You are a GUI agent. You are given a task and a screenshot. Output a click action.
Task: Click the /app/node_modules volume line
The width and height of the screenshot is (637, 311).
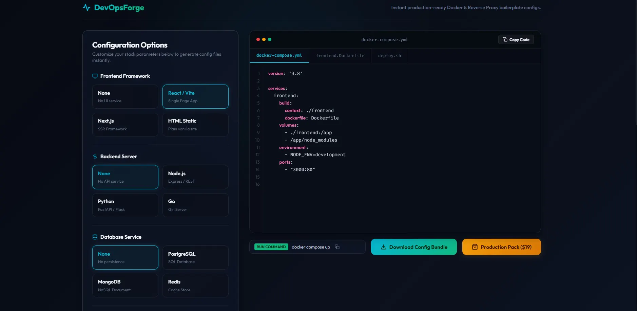311,140
